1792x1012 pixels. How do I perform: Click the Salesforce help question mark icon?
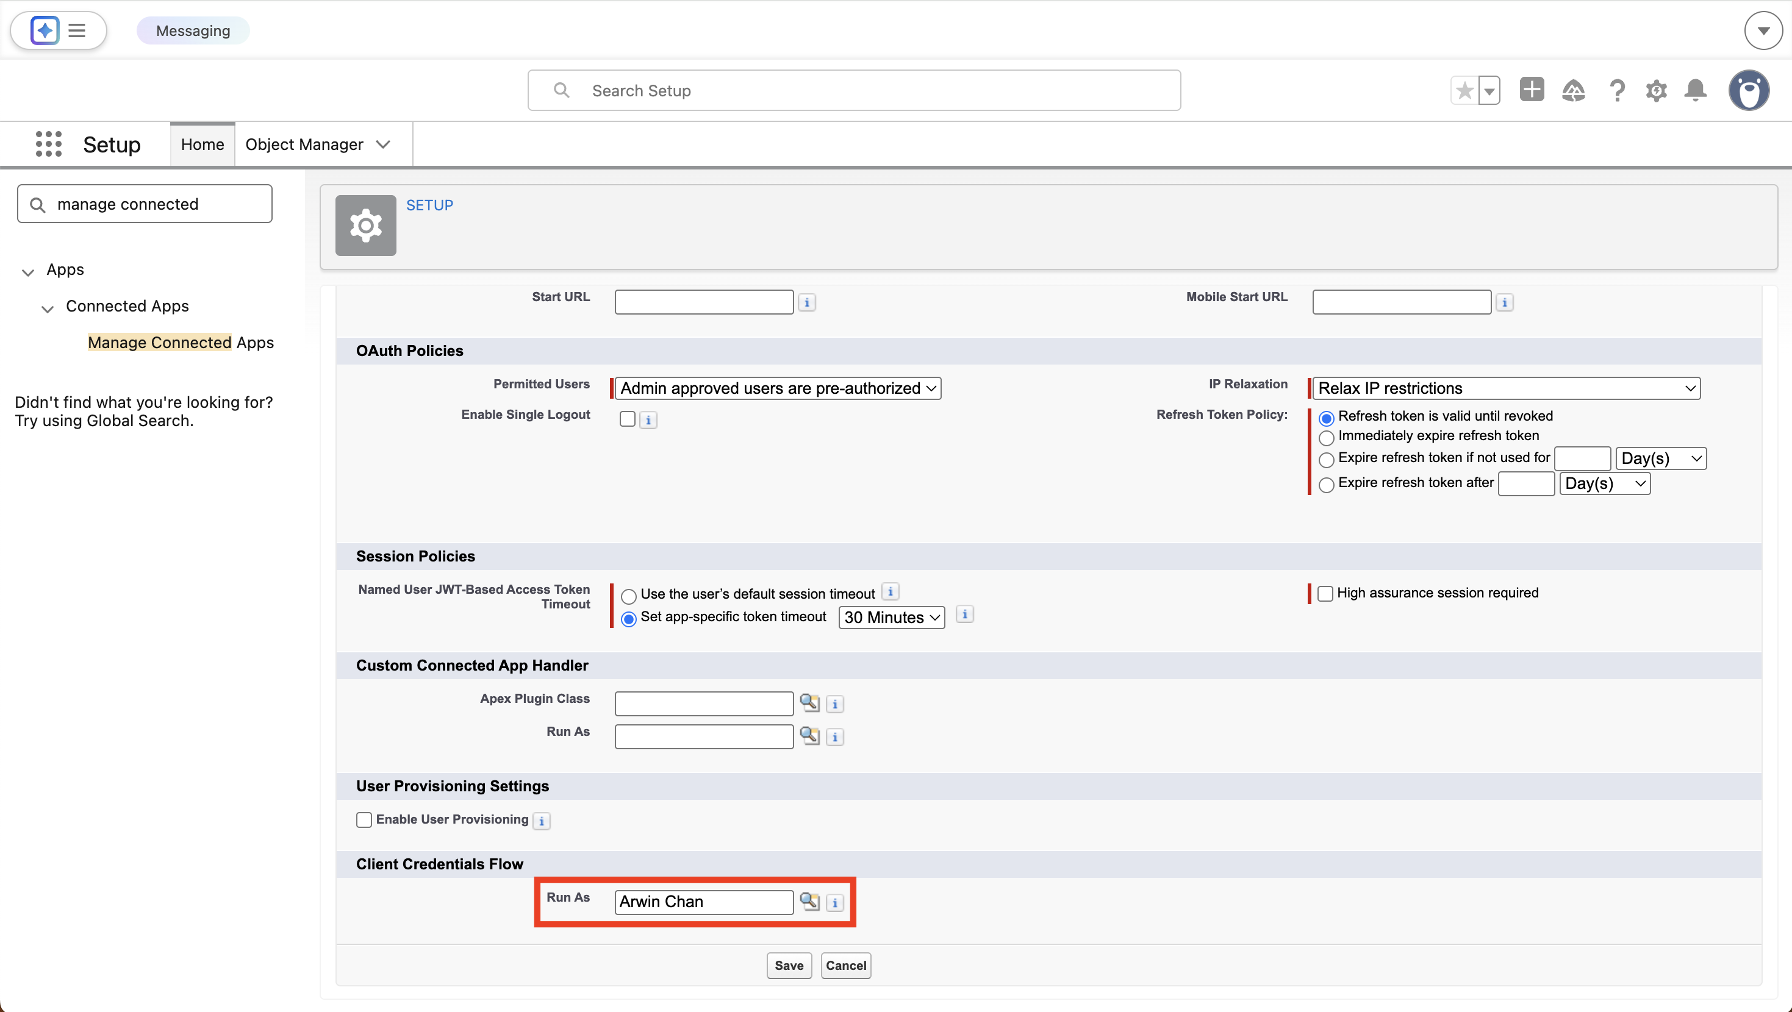coord(1618,90)
